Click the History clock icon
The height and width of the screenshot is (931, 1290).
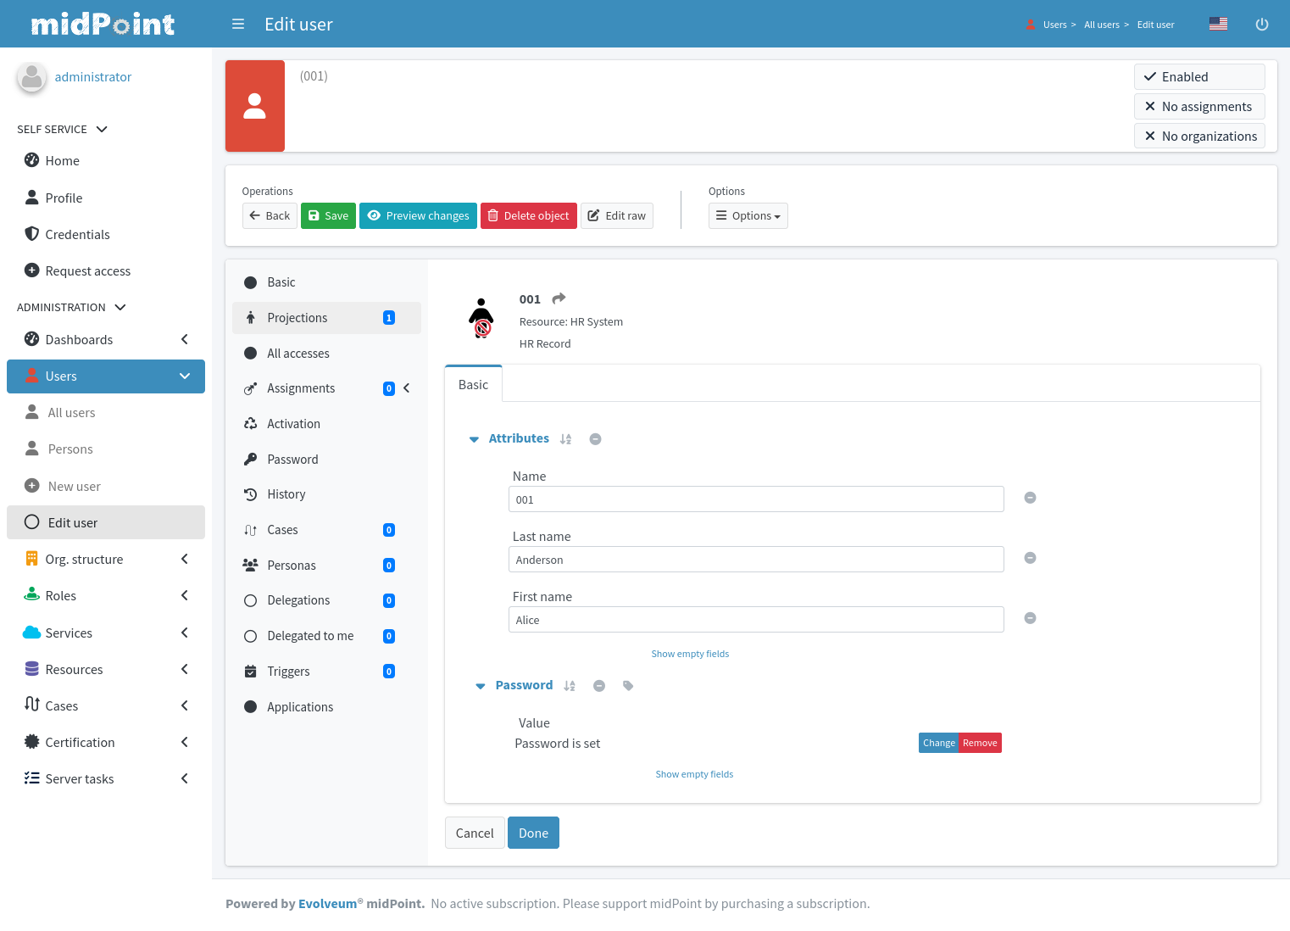(x=250, y=493)
